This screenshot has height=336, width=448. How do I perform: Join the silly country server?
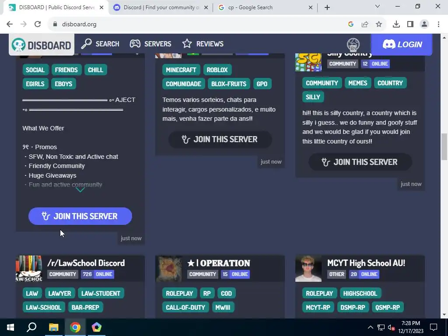(360, 162)
